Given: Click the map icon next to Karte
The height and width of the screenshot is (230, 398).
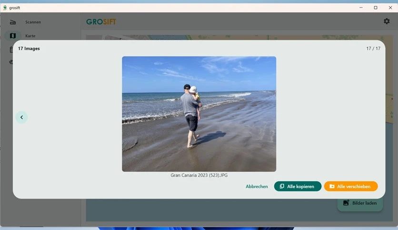Looking at the screenshot, I should (x=13, y=36).
